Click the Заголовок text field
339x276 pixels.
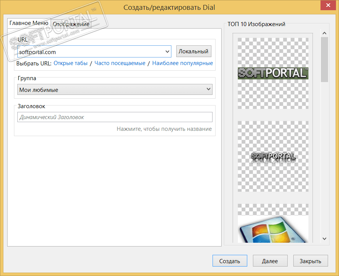click(115, 117)
